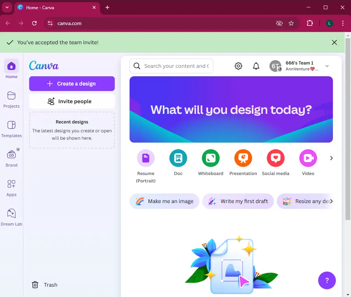
Task: Go forward in browser history
Action: click(x=21, y=23)
